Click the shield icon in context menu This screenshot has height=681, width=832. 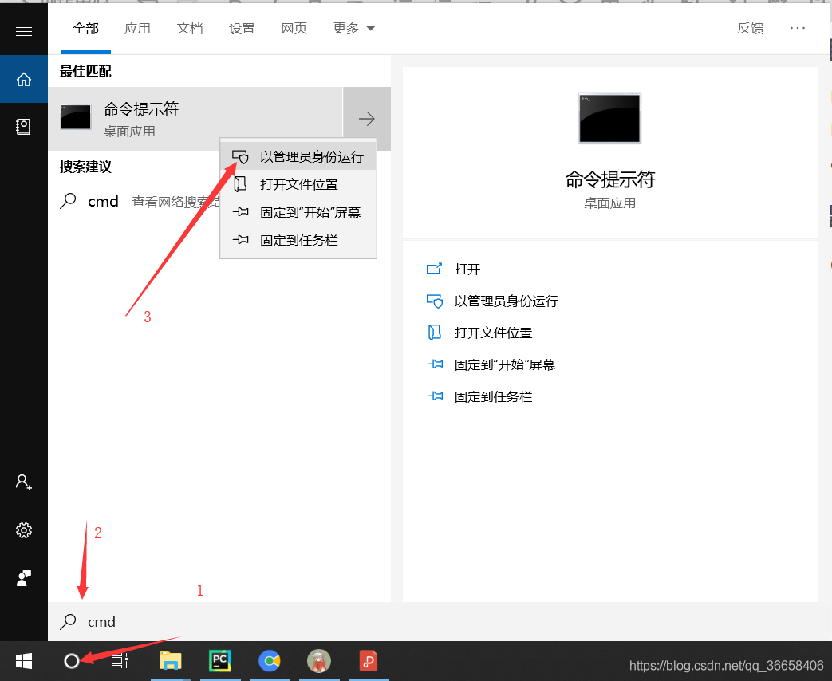240,157
